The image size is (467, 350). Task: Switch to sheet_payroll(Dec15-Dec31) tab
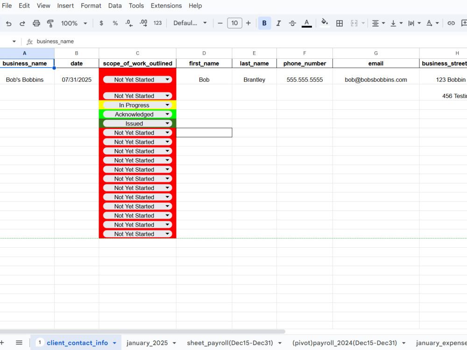tap(230, 343)
